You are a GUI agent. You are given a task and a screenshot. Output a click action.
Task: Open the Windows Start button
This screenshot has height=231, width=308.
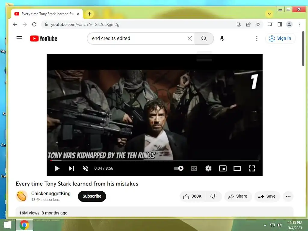click(8, 225)
